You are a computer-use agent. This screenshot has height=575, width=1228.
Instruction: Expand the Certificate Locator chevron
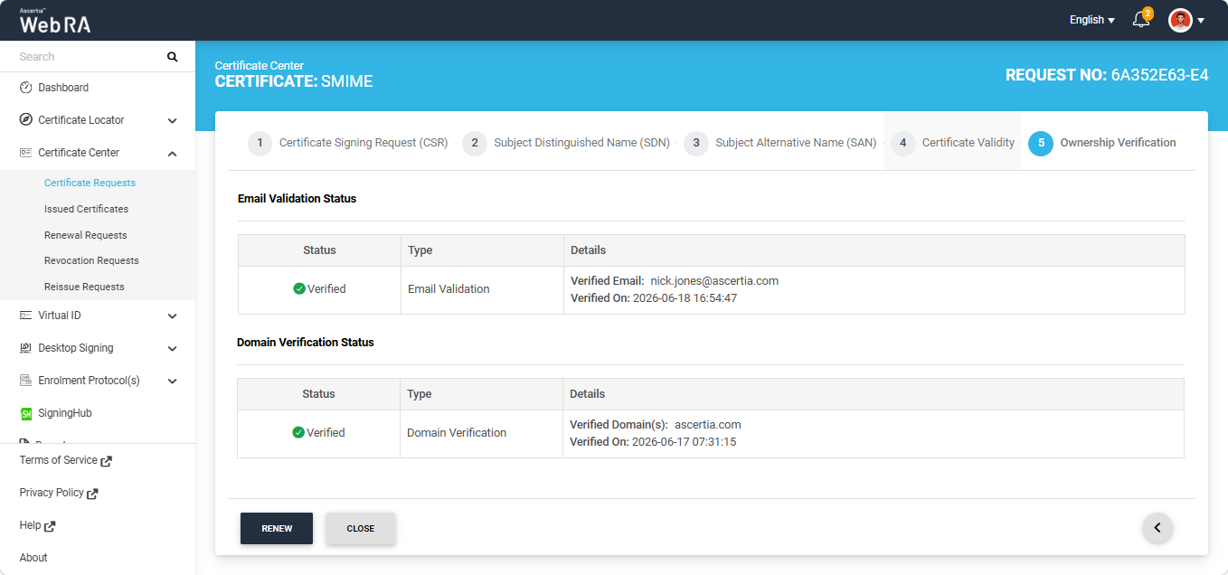(x=172, y=120)
